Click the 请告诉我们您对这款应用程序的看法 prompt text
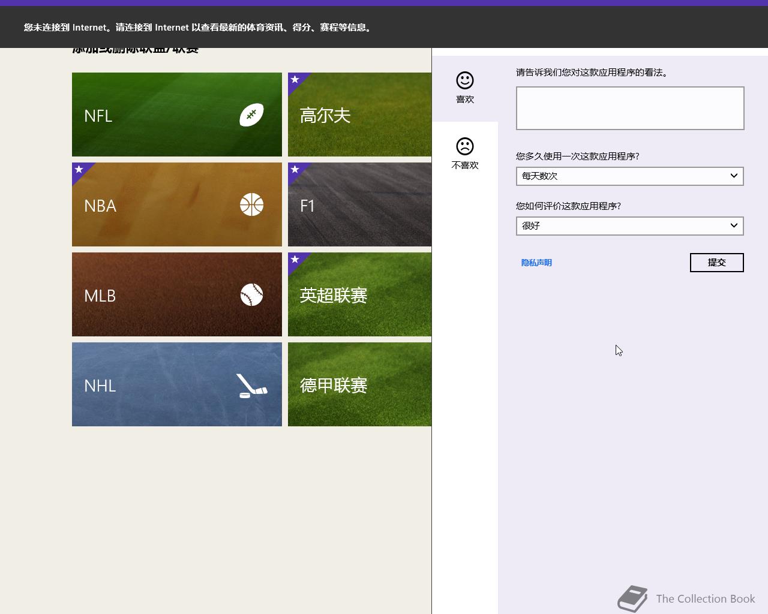The height and width of the screenshot is (614, 768). click(592, 73)
